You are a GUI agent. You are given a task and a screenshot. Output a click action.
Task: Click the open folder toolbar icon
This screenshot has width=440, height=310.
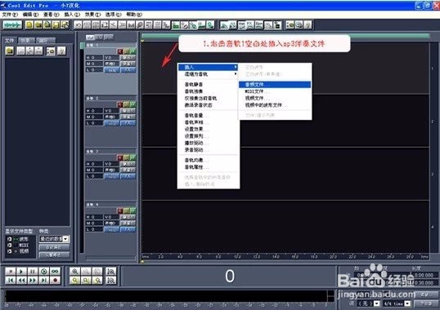(38, 25)
